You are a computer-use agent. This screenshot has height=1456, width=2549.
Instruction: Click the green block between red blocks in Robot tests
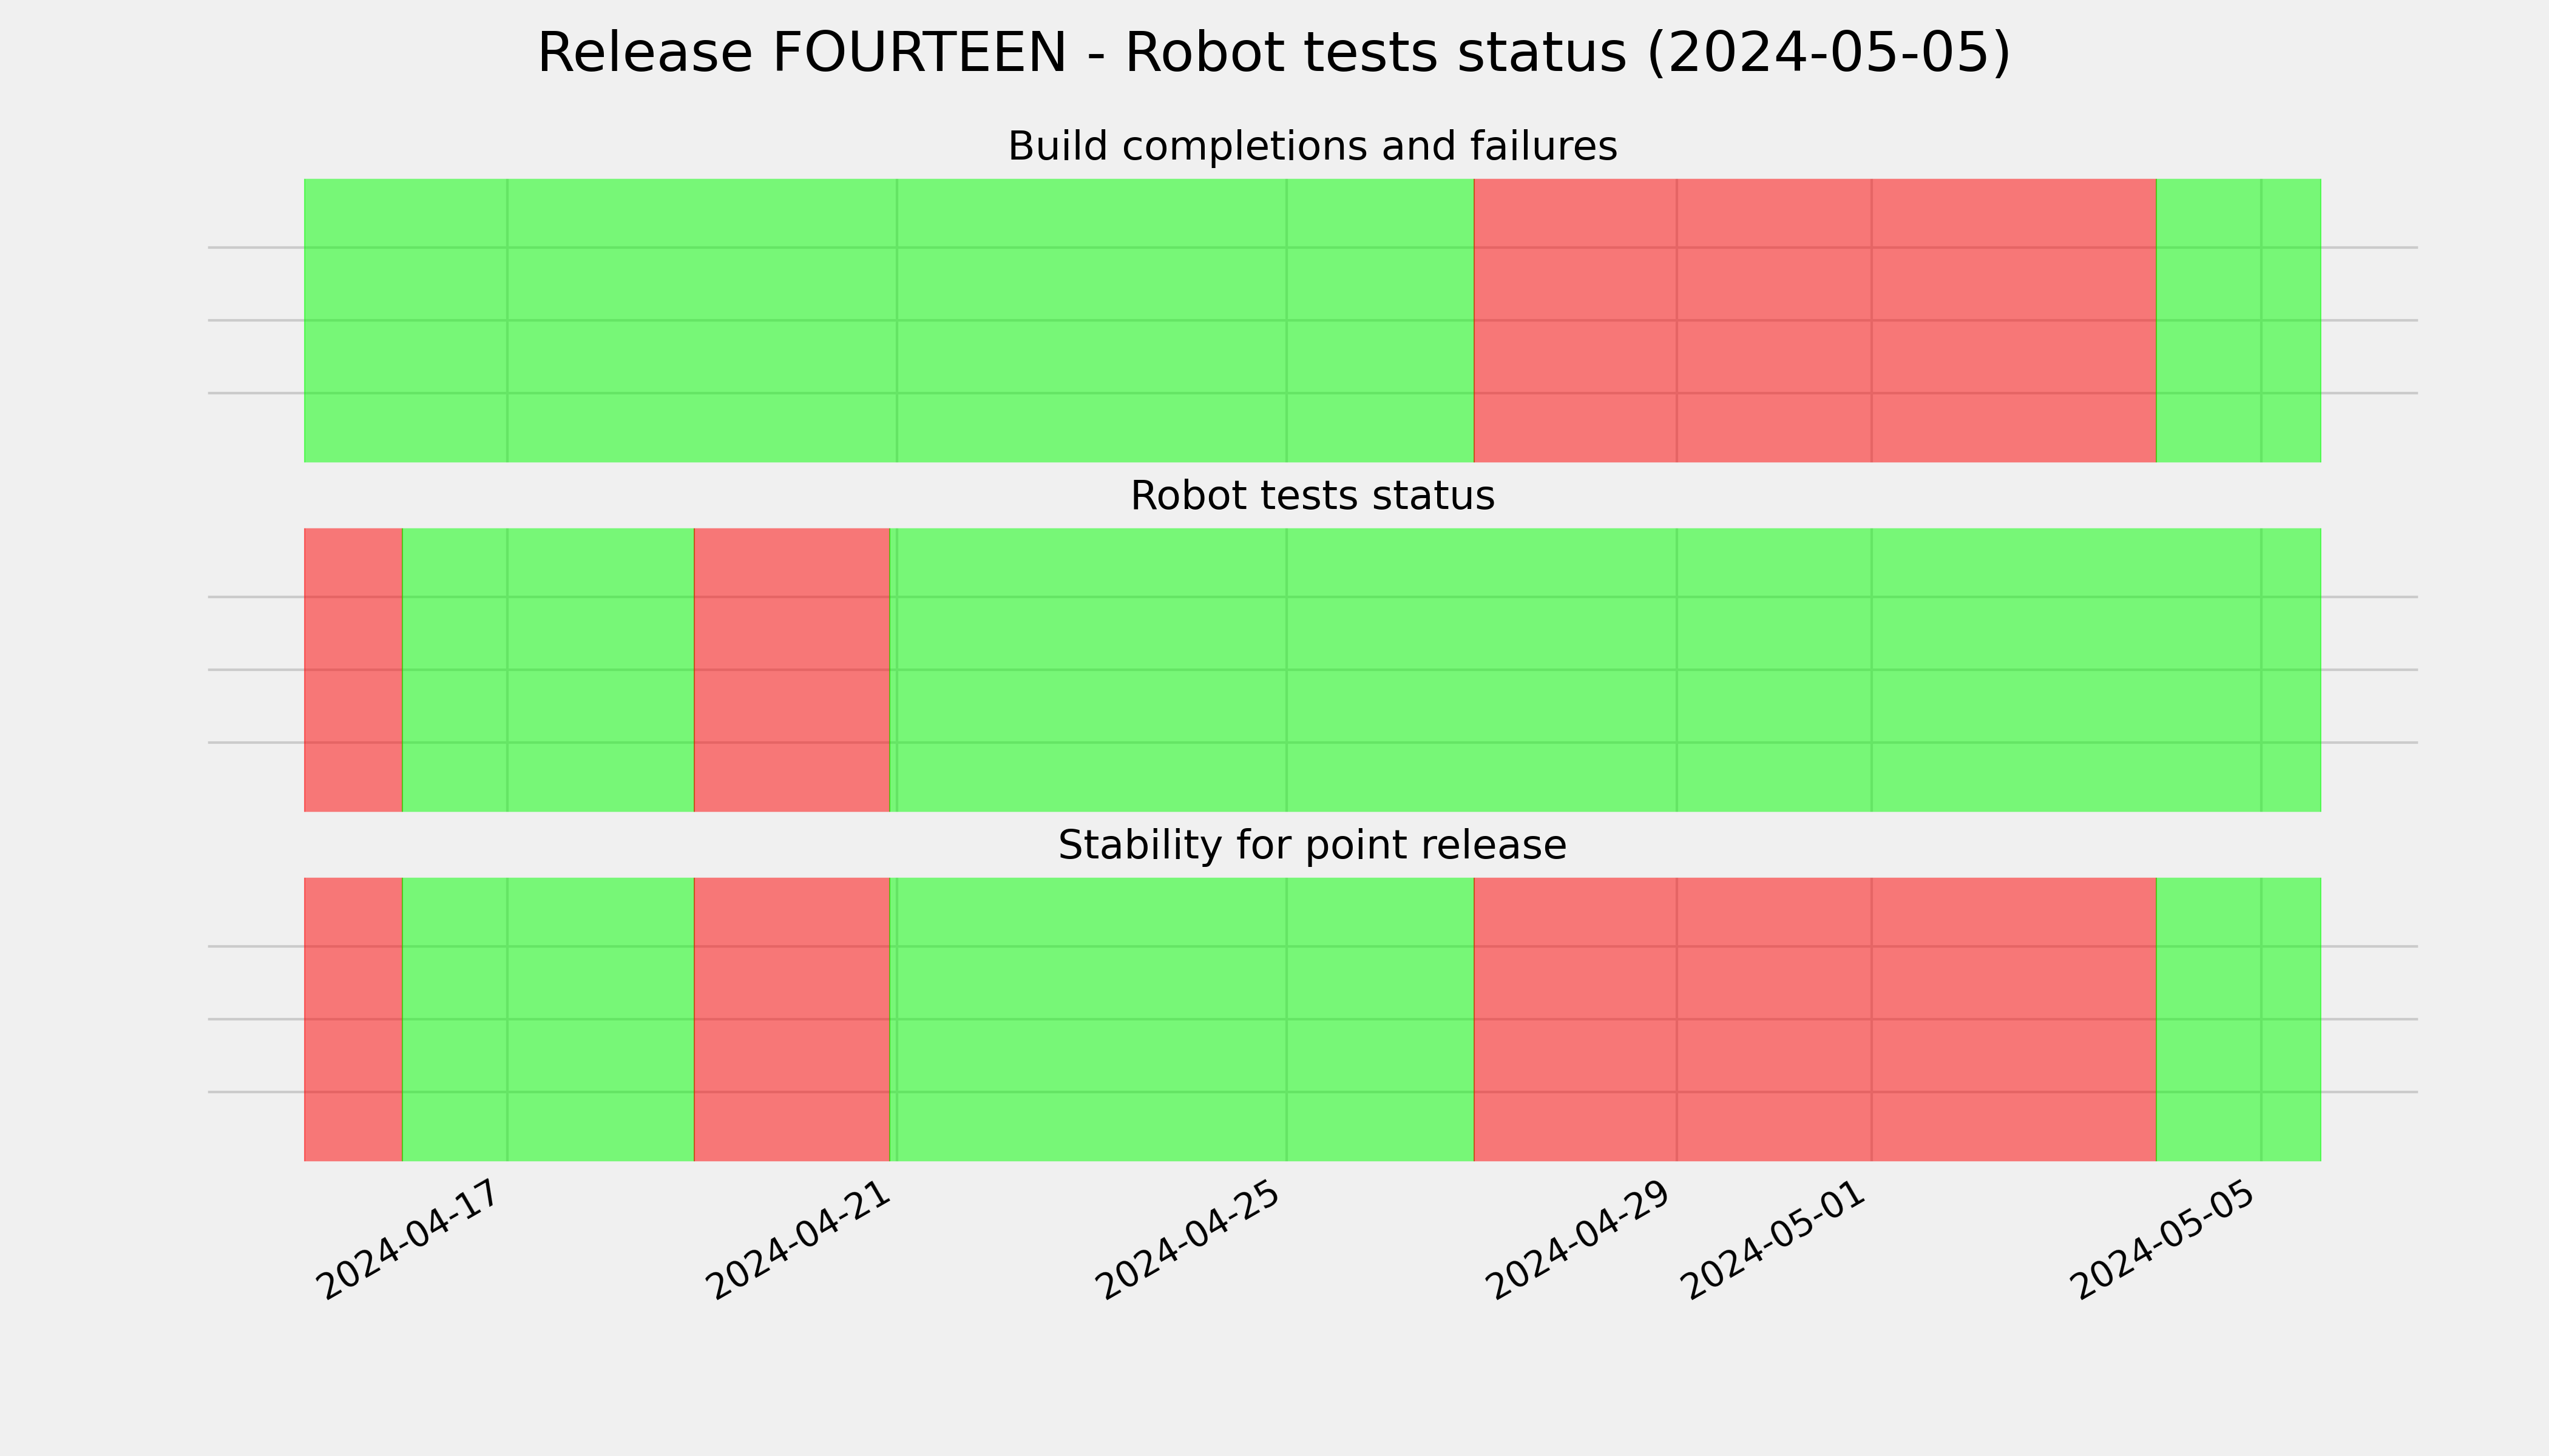(547, 669)
